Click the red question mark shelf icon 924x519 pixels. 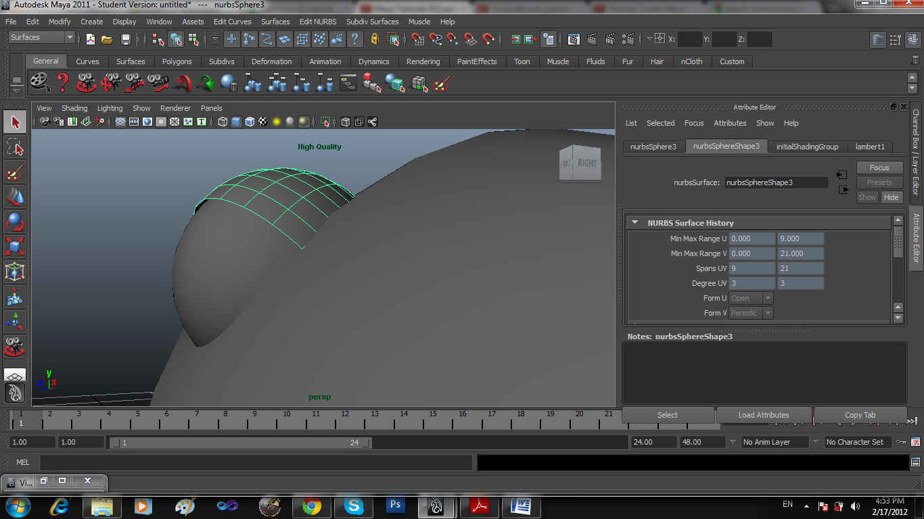pyautogui.click(x=63, y=82)
